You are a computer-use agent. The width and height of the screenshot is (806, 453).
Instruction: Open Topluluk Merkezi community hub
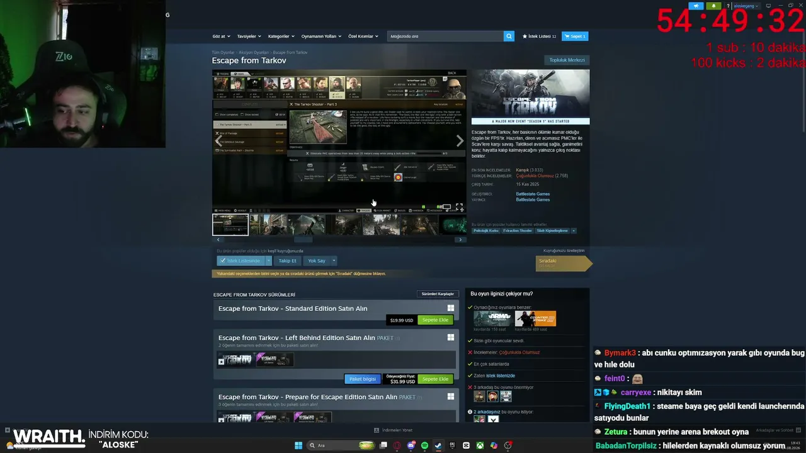pyautogui.click(x=567, y=60)
